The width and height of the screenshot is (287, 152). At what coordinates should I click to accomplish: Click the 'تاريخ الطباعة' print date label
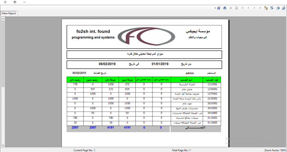click(x=100, y=73)
